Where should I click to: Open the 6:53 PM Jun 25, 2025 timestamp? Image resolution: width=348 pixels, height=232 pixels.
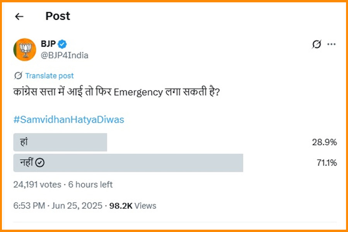[58, 206]
